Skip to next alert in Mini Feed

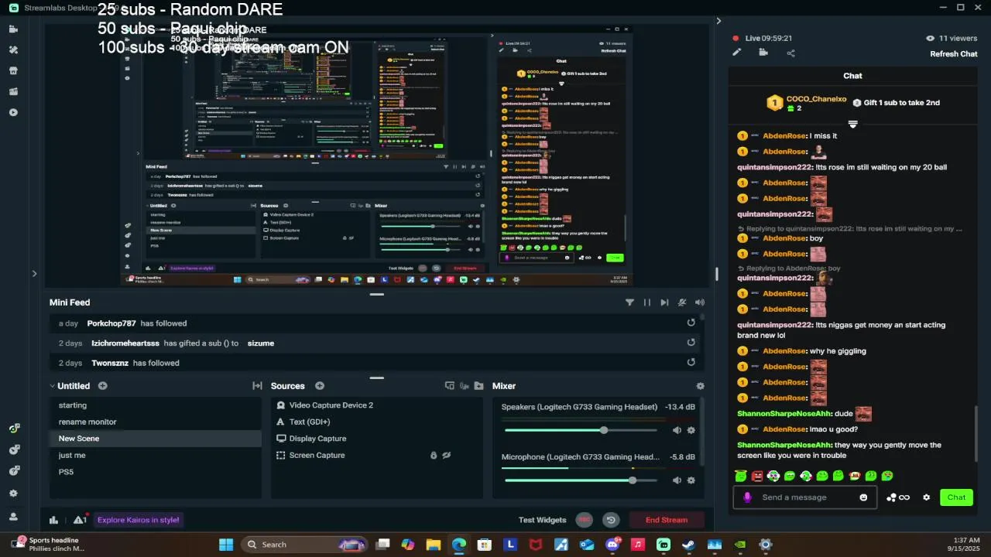(x=664, y=302)
